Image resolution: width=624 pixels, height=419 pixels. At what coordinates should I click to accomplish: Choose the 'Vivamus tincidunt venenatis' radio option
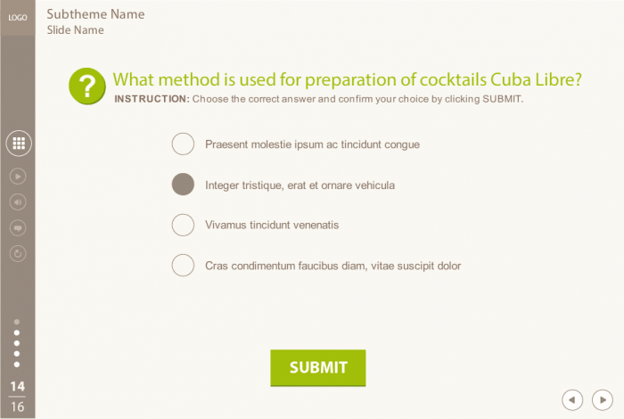(x=183, y=225)
